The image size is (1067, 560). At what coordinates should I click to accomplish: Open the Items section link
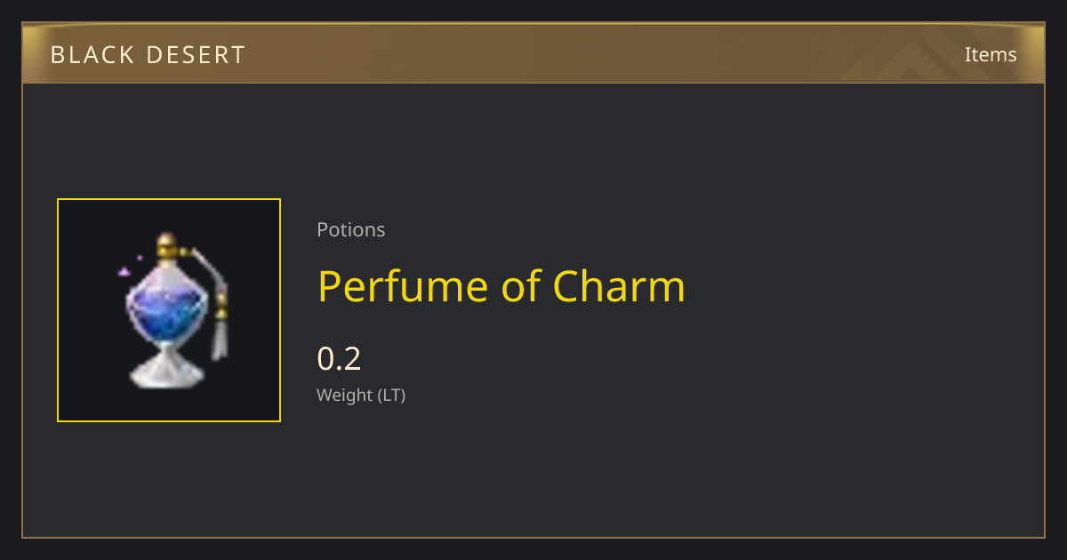991,54
